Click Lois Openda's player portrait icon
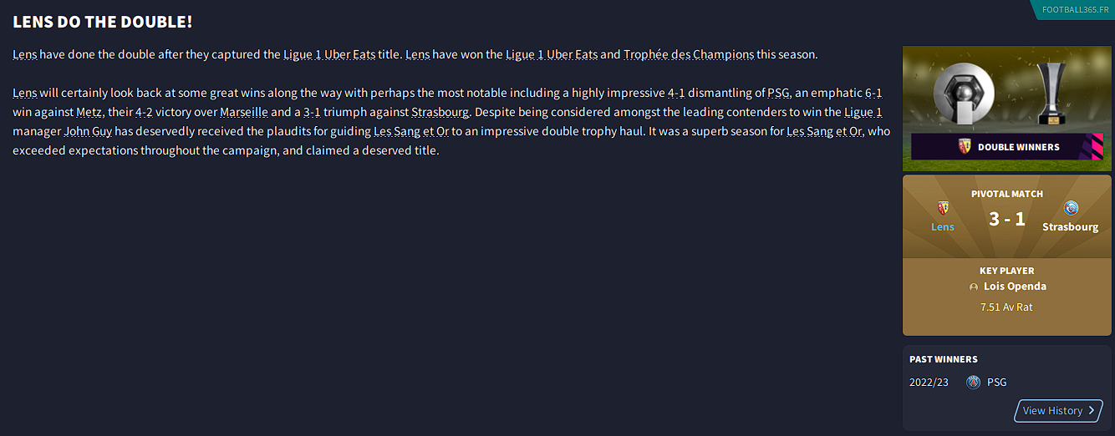The image size is (1115, 436). [x=973, y=286]
